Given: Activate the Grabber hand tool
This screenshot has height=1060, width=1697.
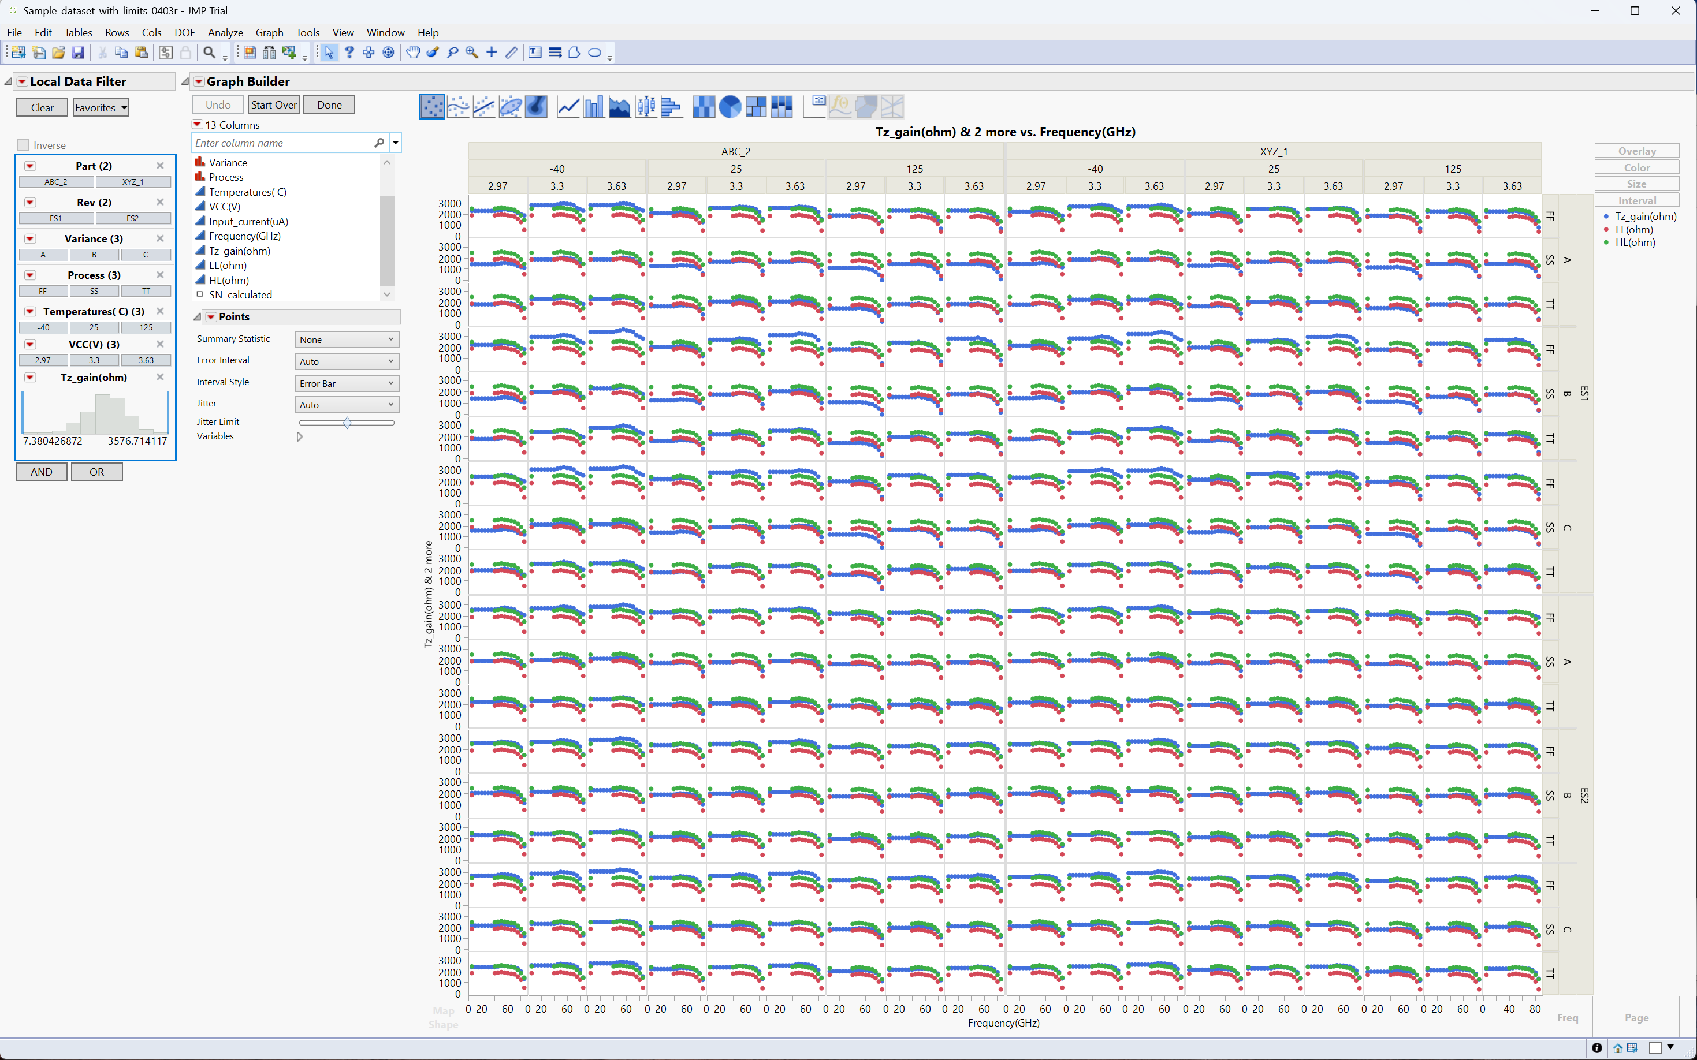Looking at the screenshot, I should 413,53.
